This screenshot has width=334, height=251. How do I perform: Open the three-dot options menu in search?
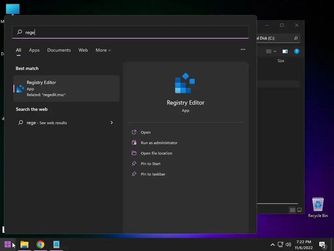(243, 49)
